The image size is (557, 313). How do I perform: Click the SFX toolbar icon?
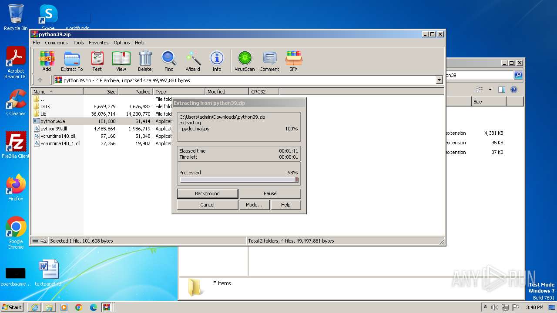294,61
